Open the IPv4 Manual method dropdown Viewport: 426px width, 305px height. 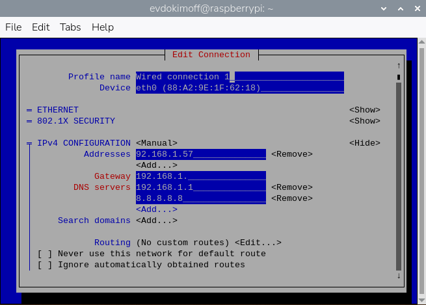click(x=156, y=143)
